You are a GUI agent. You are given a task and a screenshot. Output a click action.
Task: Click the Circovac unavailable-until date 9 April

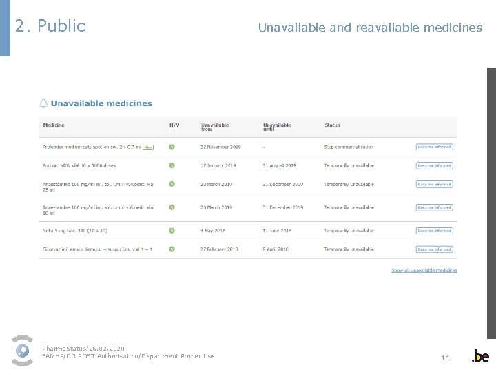point(276,249)
